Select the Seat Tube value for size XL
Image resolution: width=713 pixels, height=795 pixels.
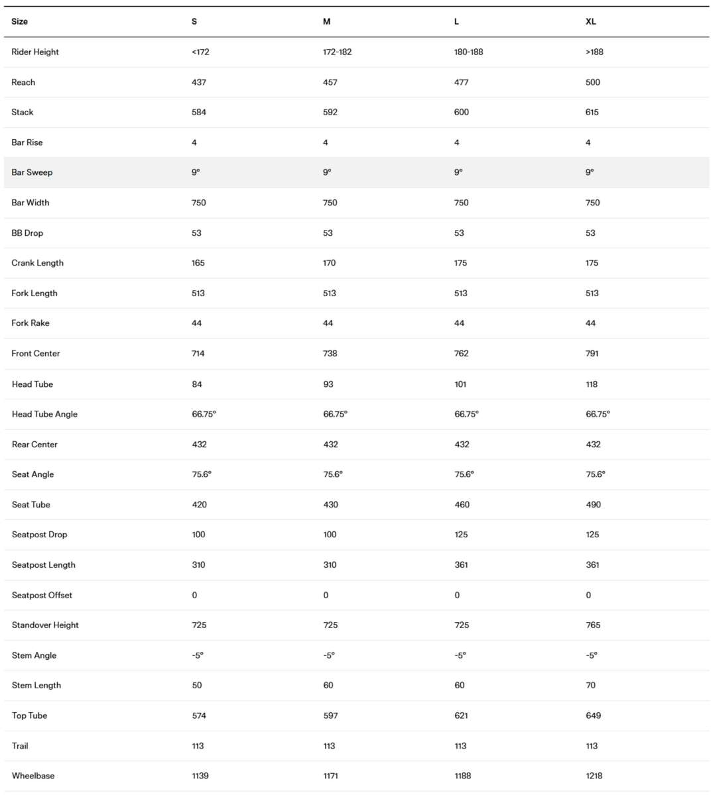(x=593, y=505)
